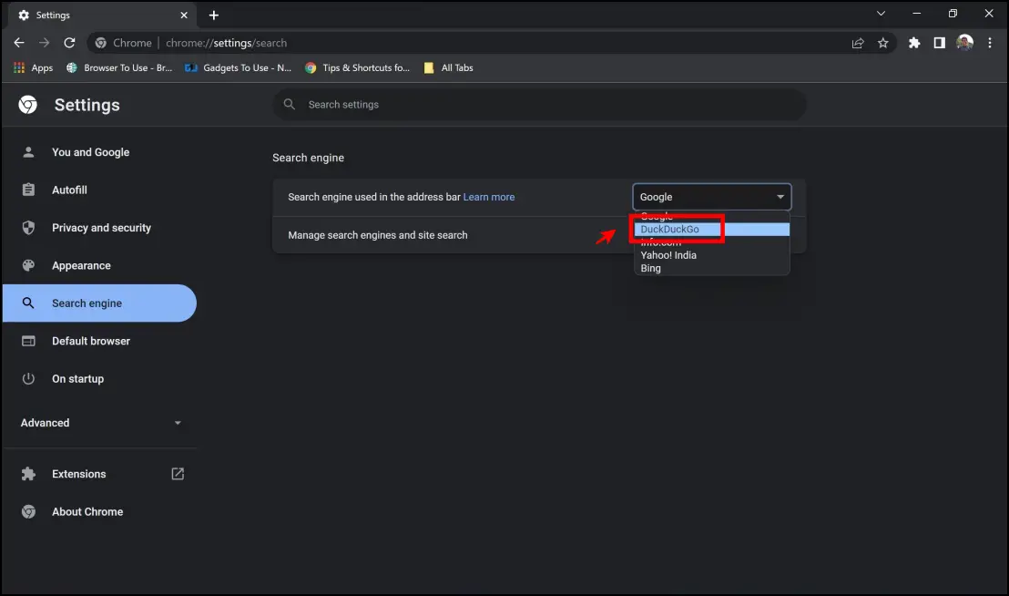The width and height of the screenshot is (1009, 596).
Task: Click the Learn more link
Action: (489, 197)
